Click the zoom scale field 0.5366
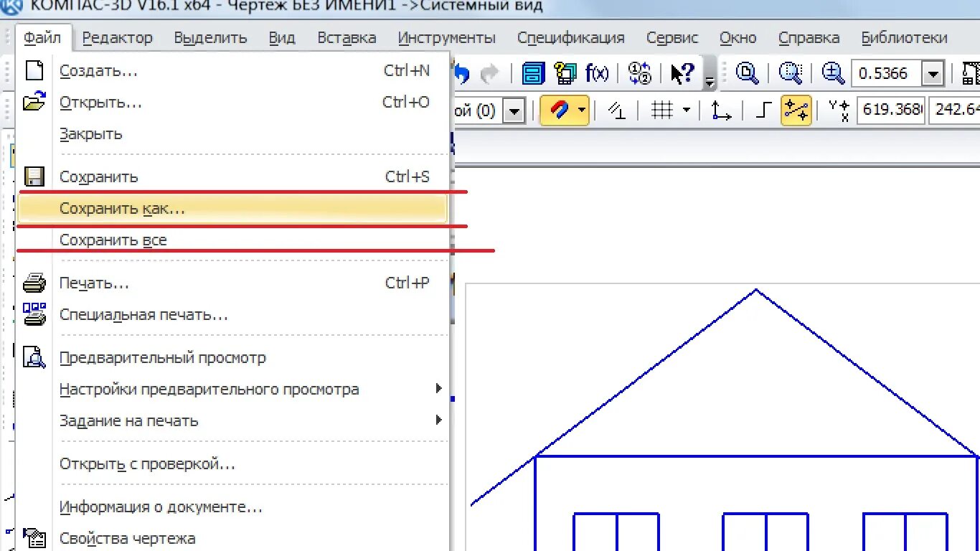980x551 pixels. tap(887, 73)
